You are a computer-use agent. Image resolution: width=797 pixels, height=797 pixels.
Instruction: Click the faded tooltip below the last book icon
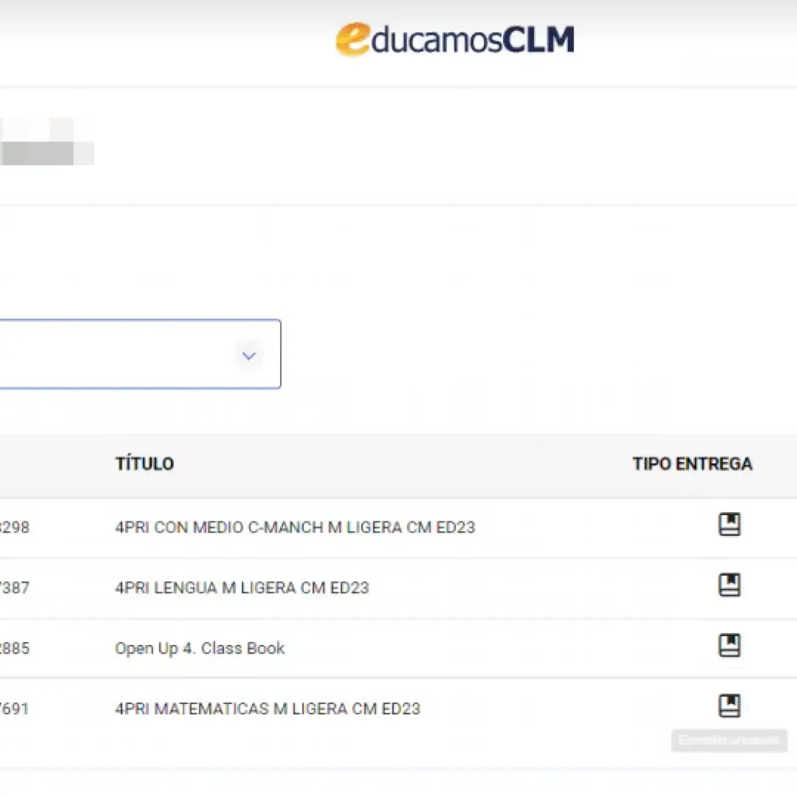pos(728,741)
